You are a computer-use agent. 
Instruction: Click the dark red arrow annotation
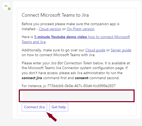[52, 117]
